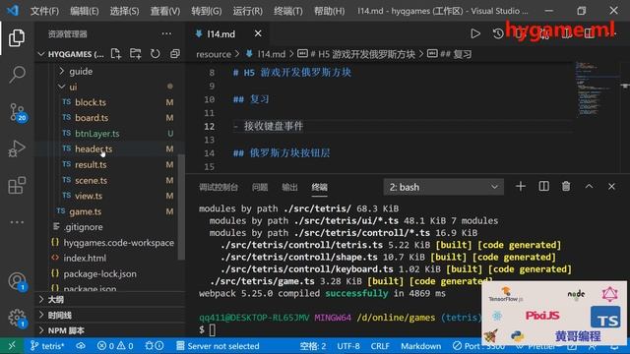Image resolution: width=630 pixels, height=354 pixels.
Task: Refresh the explorer file tree
Action: point(156,54)
